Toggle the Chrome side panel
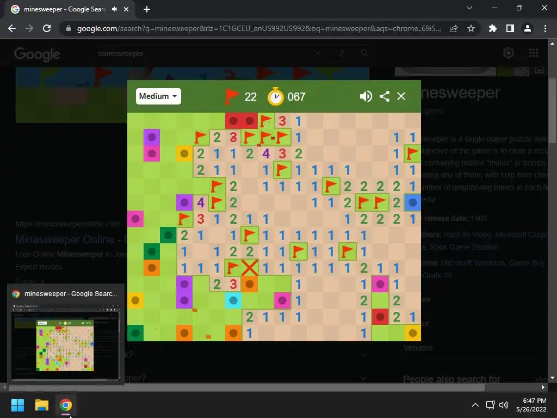The image size is (557, 418). 510,28
